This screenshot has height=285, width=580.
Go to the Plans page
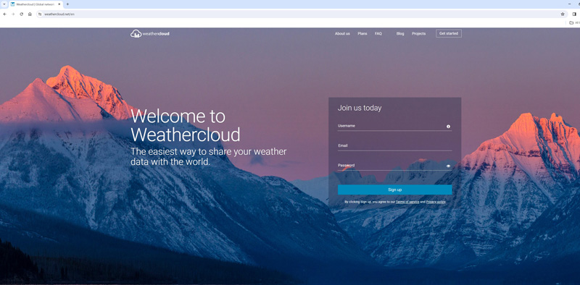pyautogui.click(x=362, y=33)
